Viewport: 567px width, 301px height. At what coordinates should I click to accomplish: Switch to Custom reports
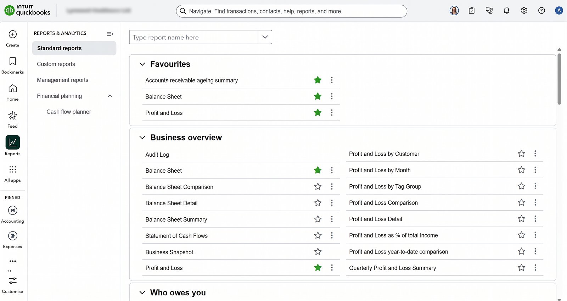tap(56, 64)
